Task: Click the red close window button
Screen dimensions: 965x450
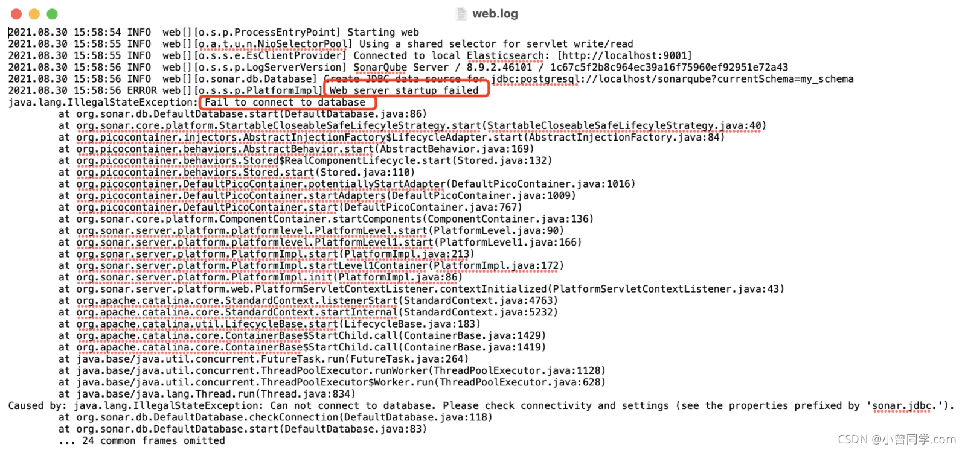Action: pos(16,14)
